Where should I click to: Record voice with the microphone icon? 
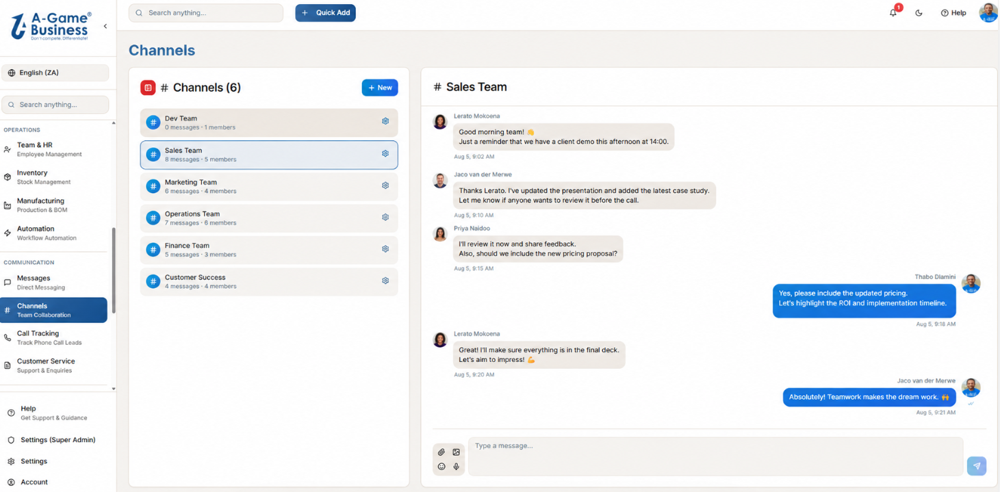457,467
